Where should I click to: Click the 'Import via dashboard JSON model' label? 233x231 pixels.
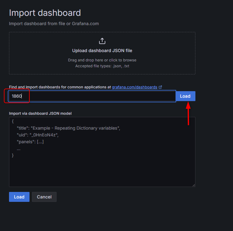coord(40,113)
